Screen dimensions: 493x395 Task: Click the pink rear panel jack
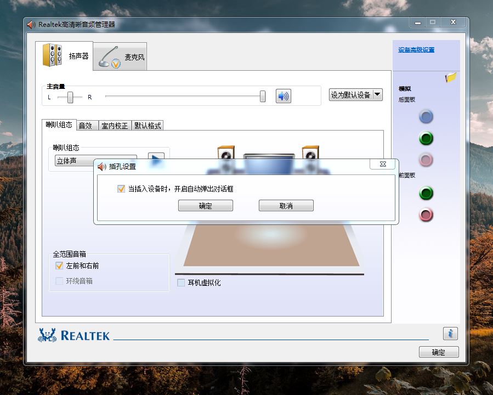pyautogui.click(x=426, y=160)
